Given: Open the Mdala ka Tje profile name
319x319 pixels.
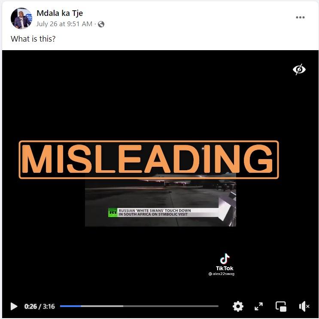Looking at the screenshot, I should tap(60, 13).
